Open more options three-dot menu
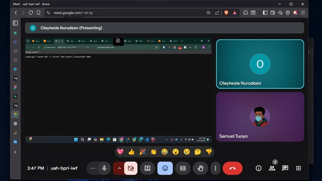Screen dimensions: 322x181 tap(216, 168)
